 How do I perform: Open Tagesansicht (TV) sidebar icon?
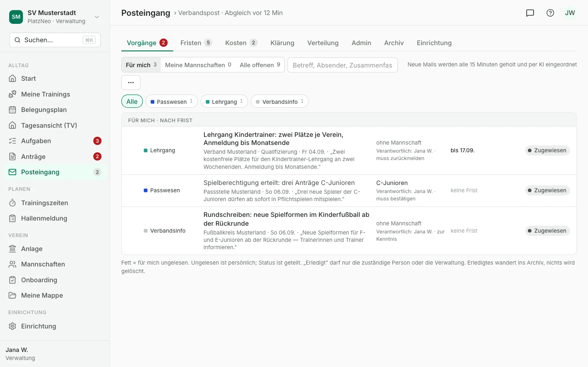point(12,126)
